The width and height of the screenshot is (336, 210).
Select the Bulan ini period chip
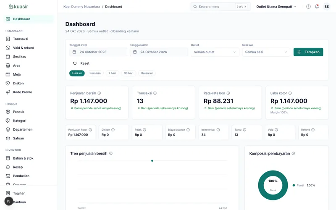[147, 73]
